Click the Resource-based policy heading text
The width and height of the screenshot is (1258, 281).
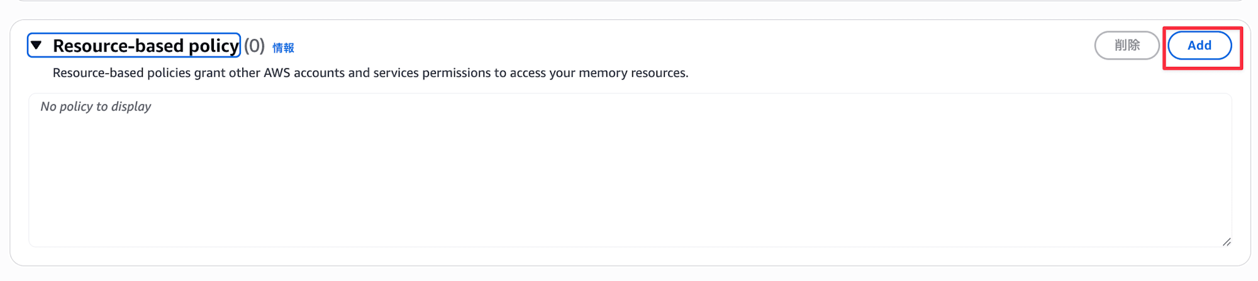click(145, 46)
